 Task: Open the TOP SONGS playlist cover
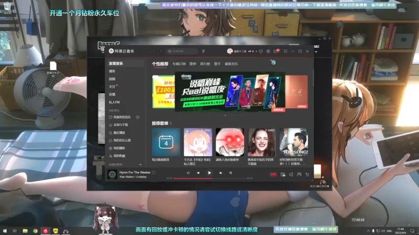294,142
